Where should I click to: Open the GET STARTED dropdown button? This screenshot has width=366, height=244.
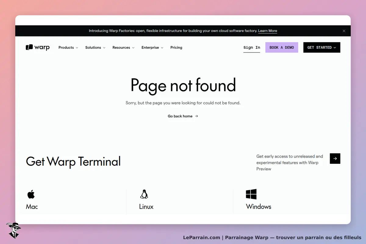pos(322,47)
